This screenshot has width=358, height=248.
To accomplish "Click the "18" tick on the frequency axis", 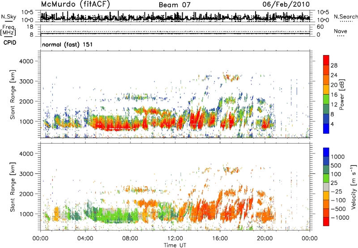I will (30, 27).
